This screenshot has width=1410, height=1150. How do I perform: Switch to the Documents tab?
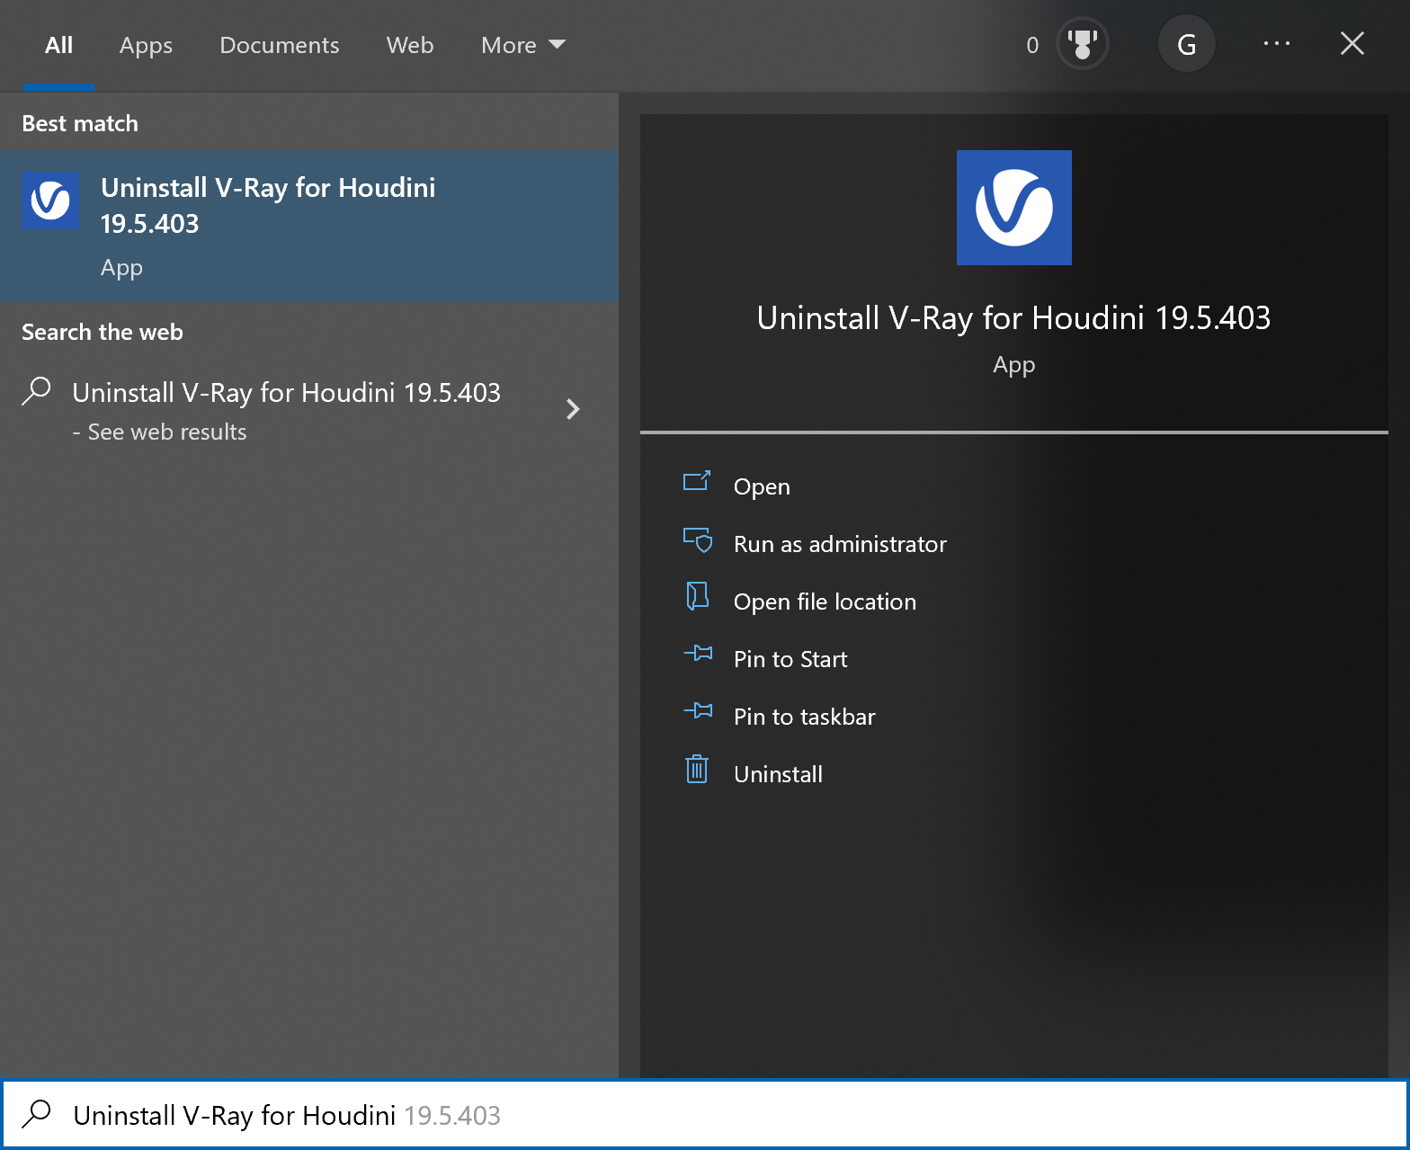point(279,45)
